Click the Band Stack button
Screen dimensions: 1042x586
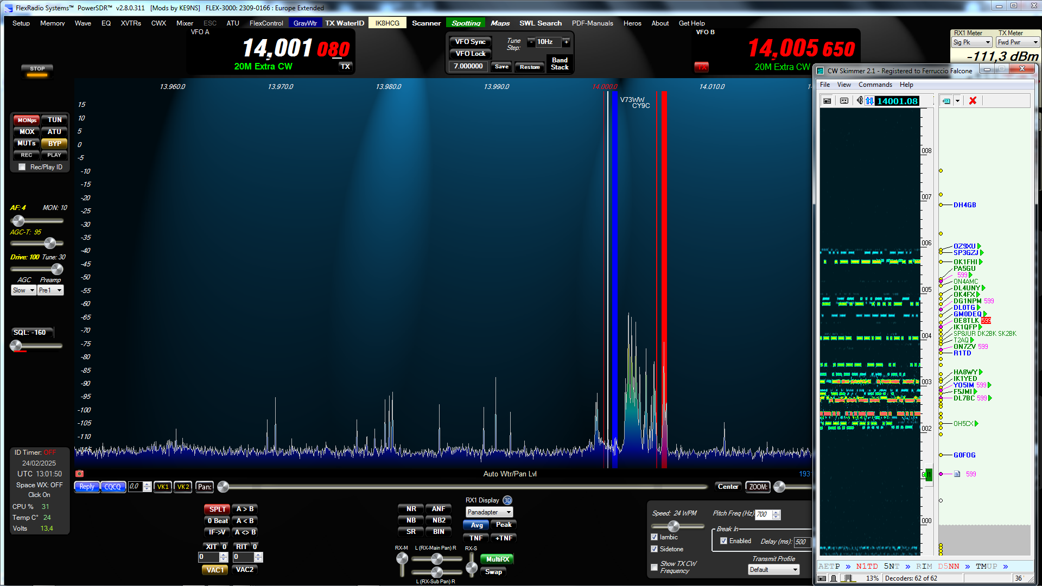pyautogui.click(x=560, y=64)
